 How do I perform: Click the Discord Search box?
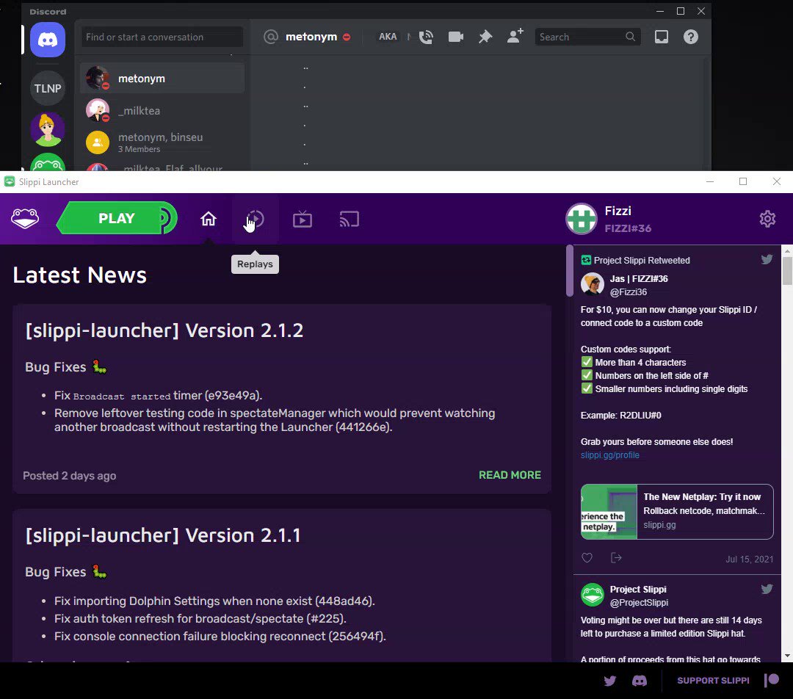(587, 37)
